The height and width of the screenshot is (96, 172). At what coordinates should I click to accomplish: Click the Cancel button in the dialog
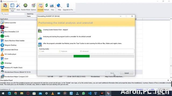pos(127,73)
